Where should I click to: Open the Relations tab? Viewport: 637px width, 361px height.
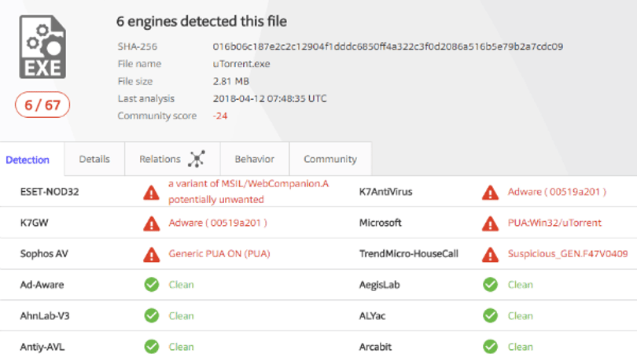coord(172,159)
